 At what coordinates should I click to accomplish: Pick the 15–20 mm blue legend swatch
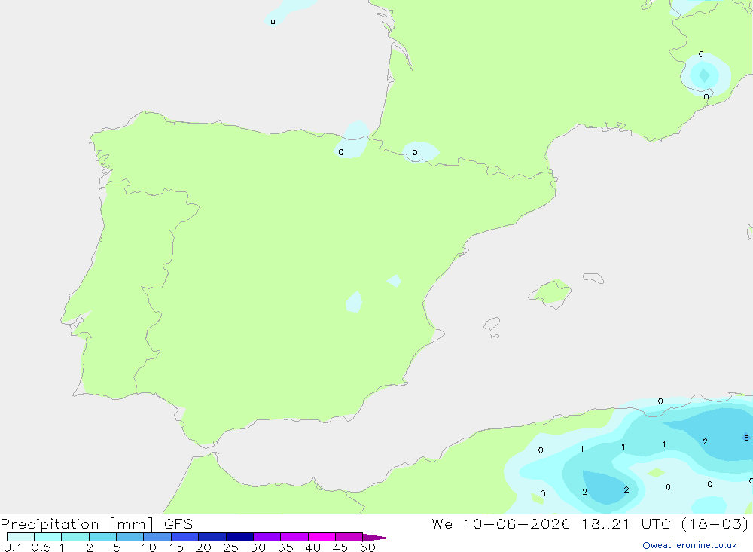coord(185,537)
